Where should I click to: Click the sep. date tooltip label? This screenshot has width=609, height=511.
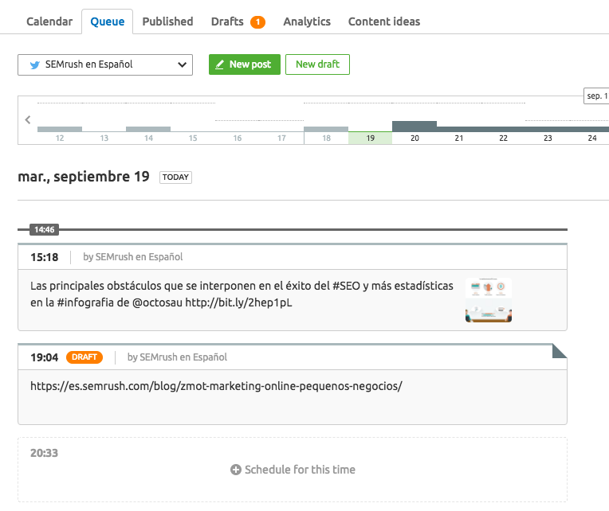tap(596, 96)
